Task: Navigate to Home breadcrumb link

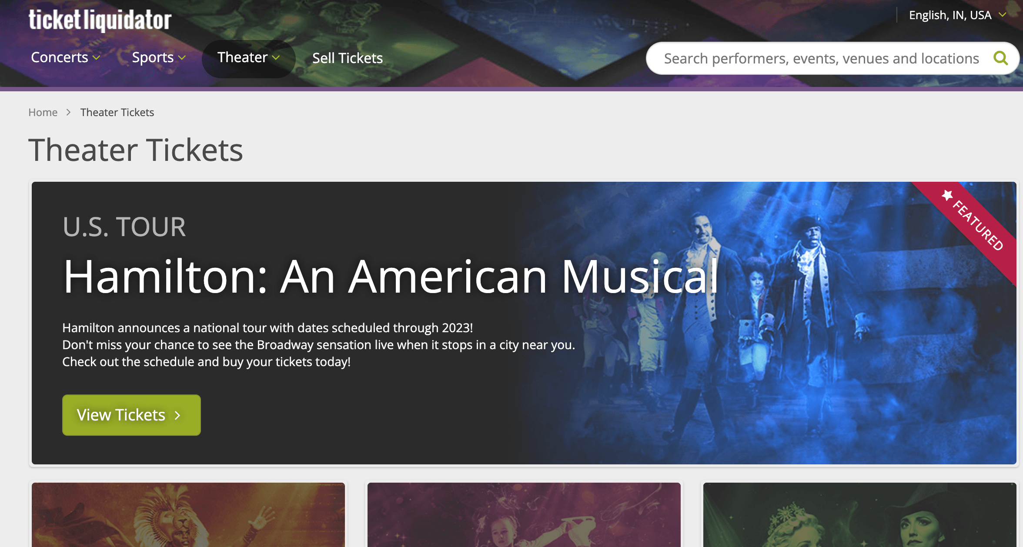Action: [43, 112]
